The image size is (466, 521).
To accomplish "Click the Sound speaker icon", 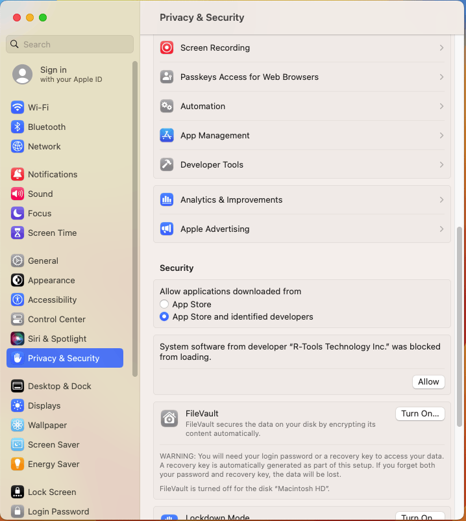I will coord(18,194).
